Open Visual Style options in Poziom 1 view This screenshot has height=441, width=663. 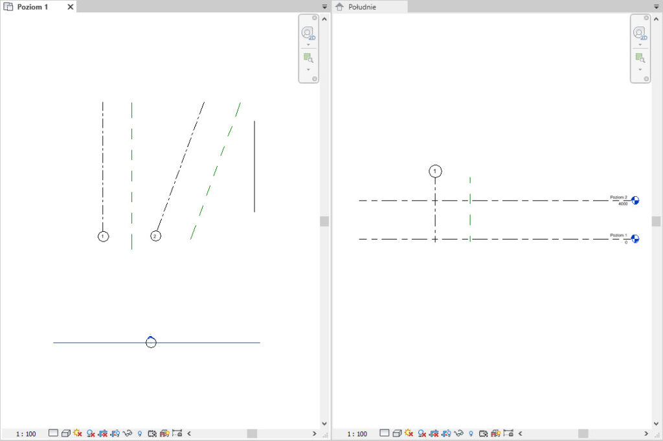66,433
